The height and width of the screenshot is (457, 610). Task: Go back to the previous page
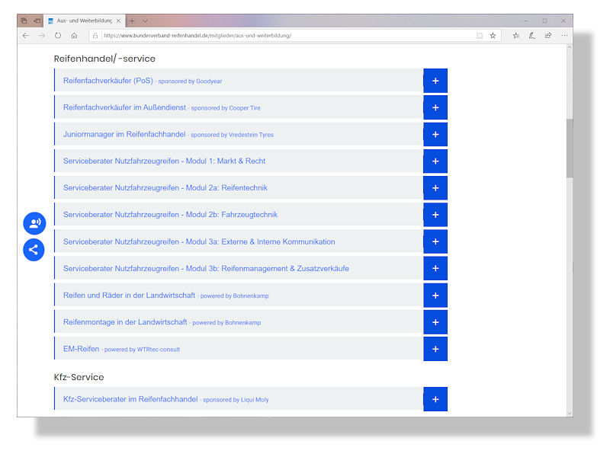[x=26, y=36]
